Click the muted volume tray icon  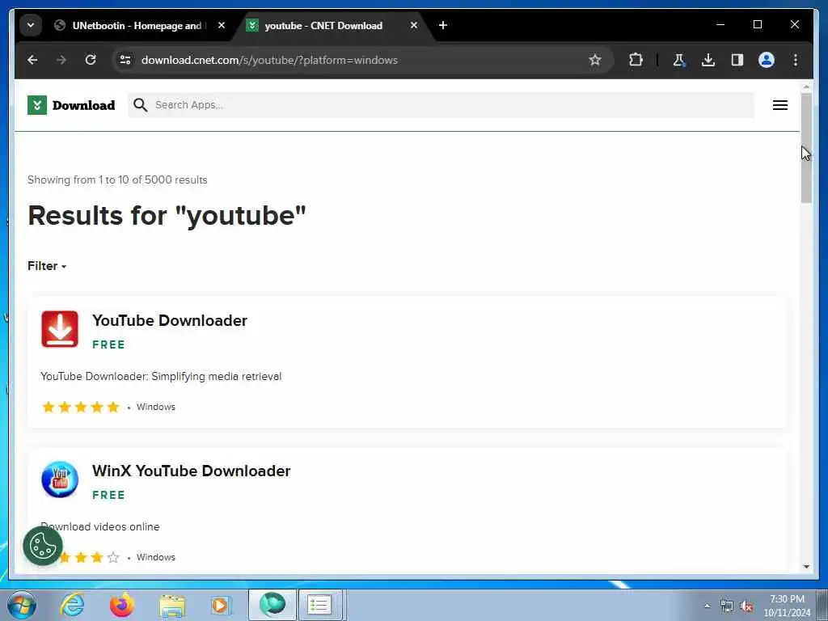tap(746, 606)
